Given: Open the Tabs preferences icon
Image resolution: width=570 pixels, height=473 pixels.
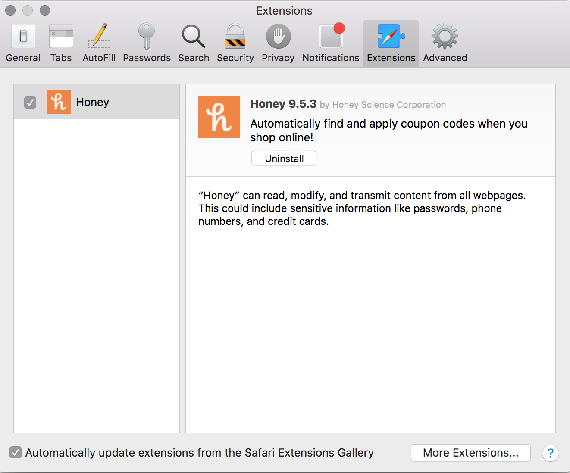Looking at the screenshot, I should 61,36.
